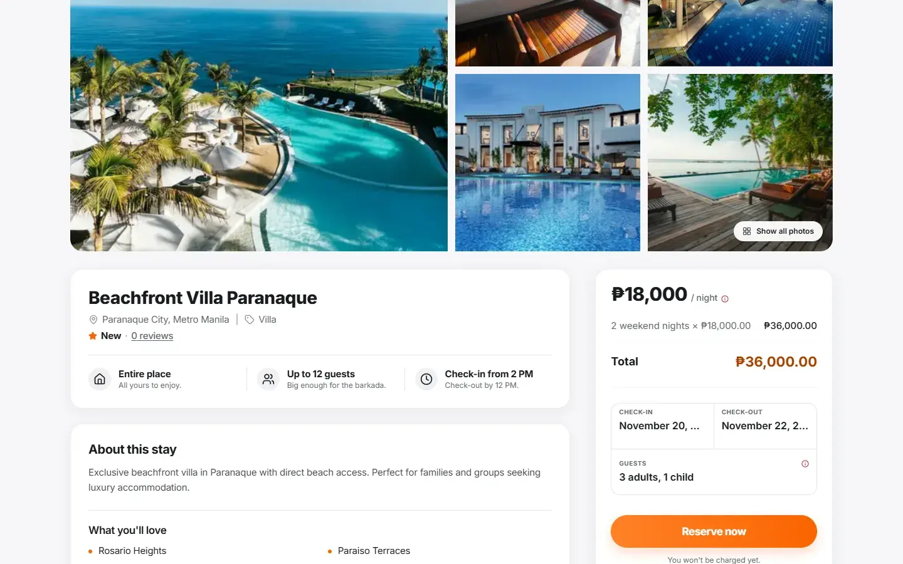Click the orange star rating icon

pyautogui.click(x=93, y=336)
